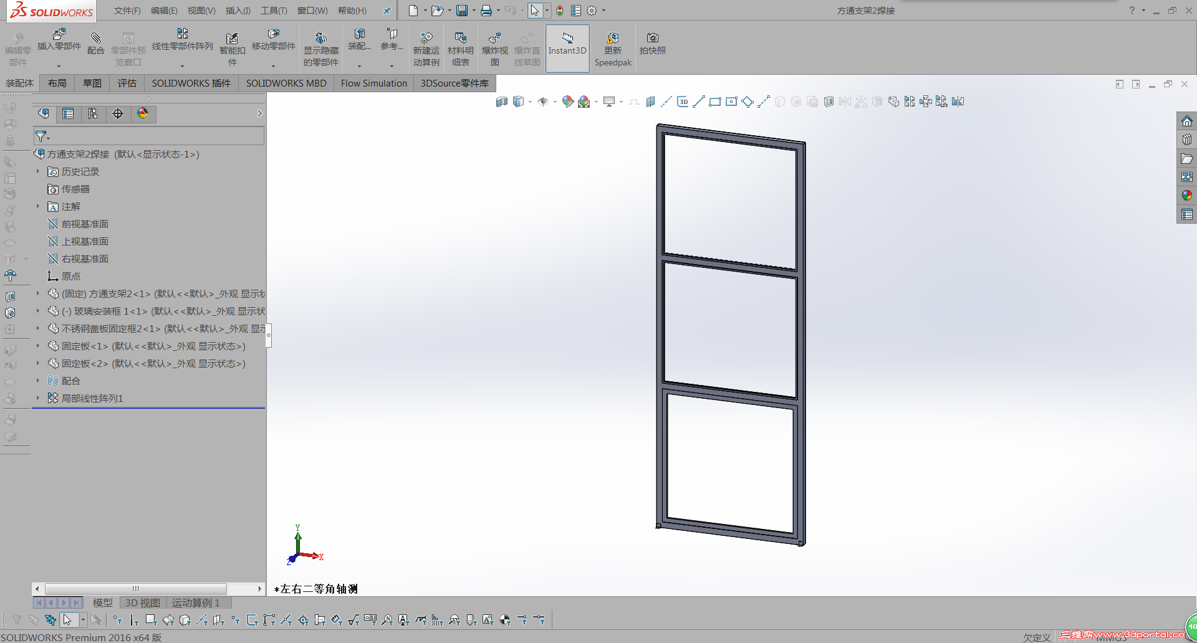Open the 工具(T) menu
Viewport: 1197px width, 643px height.
(274, 11)
